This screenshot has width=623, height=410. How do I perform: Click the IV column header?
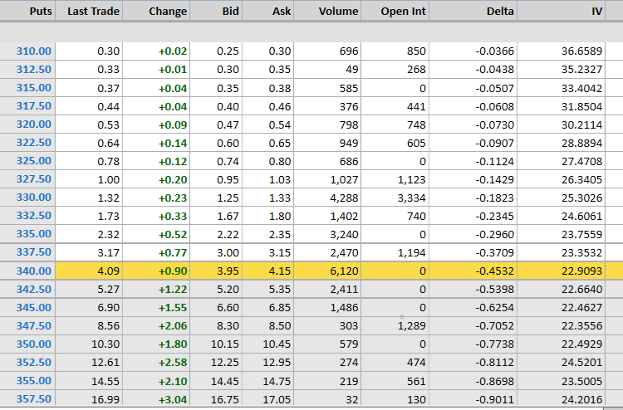[x=596, y=11]
